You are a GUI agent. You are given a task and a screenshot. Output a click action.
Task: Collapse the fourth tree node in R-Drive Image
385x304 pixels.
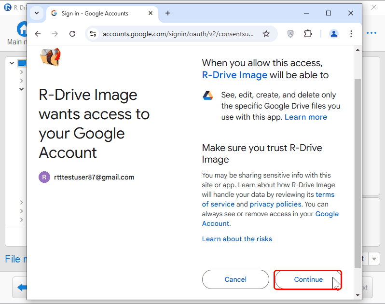[22, 89]
